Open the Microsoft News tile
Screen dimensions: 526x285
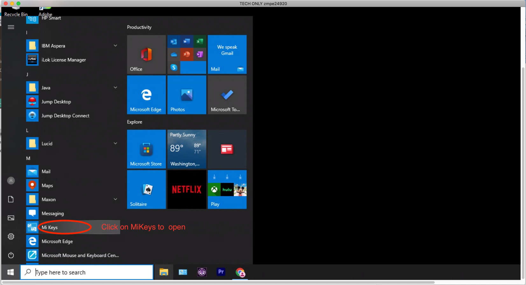point(227,149)
